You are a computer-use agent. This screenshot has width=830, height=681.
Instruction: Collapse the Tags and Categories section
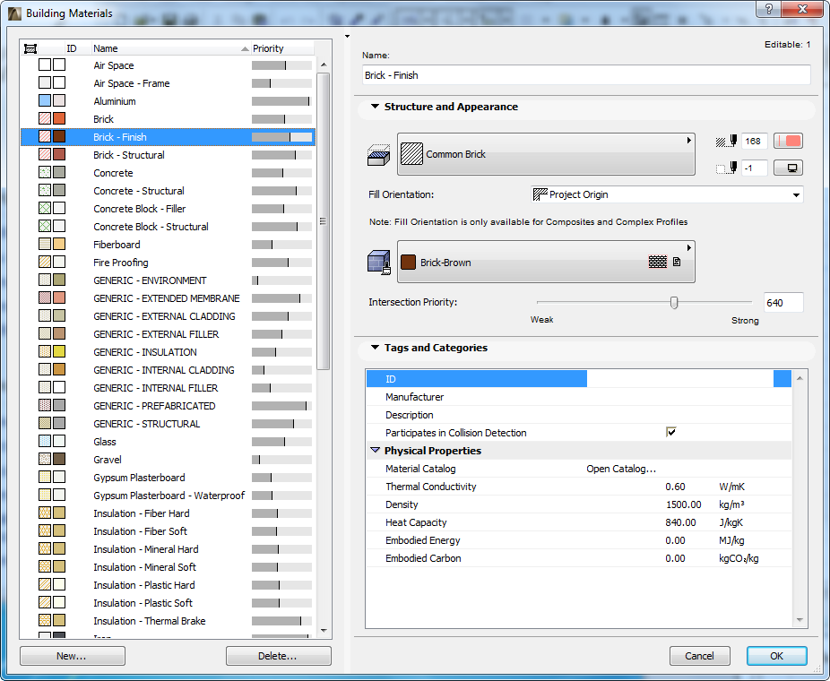(376, 348)
